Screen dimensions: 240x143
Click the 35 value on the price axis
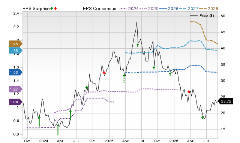click(x=223, y=65)
